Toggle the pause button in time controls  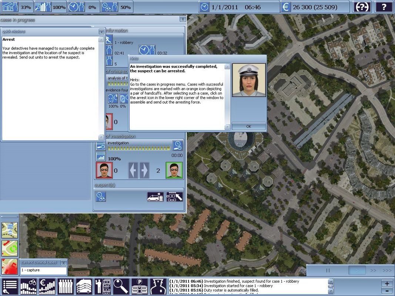[x=328, y=270]
